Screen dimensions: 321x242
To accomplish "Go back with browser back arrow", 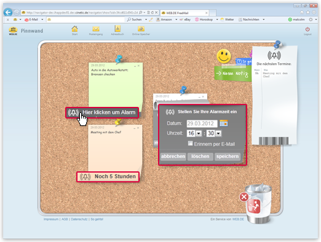I will click(8, 12).
